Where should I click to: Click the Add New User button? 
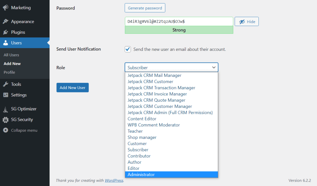pos(72,87)
